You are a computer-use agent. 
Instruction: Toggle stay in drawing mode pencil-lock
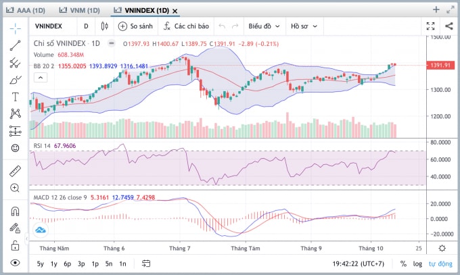click(x=16, y=228)
